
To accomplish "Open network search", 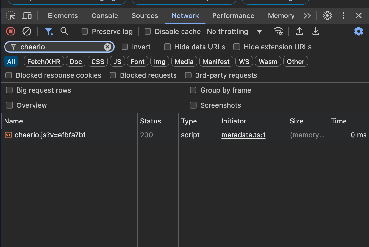I will point(65,31).
